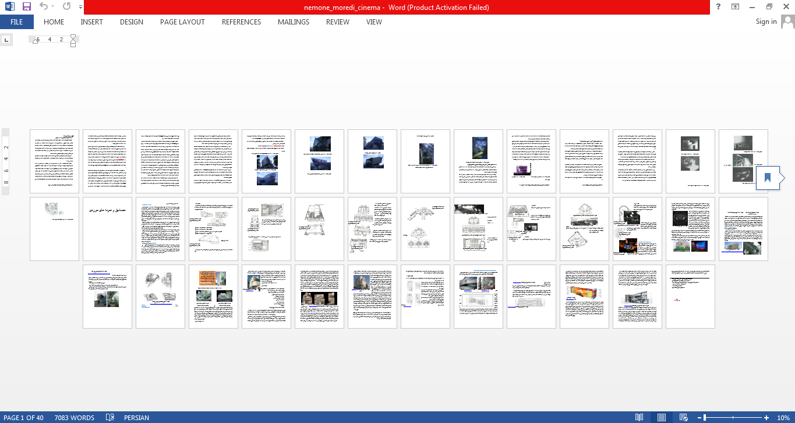Click the Undo arrow icon
The image size is (795, 423).
coord(44,7)
